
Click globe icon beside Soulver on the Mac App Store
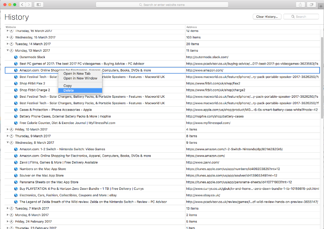(16, 176)
